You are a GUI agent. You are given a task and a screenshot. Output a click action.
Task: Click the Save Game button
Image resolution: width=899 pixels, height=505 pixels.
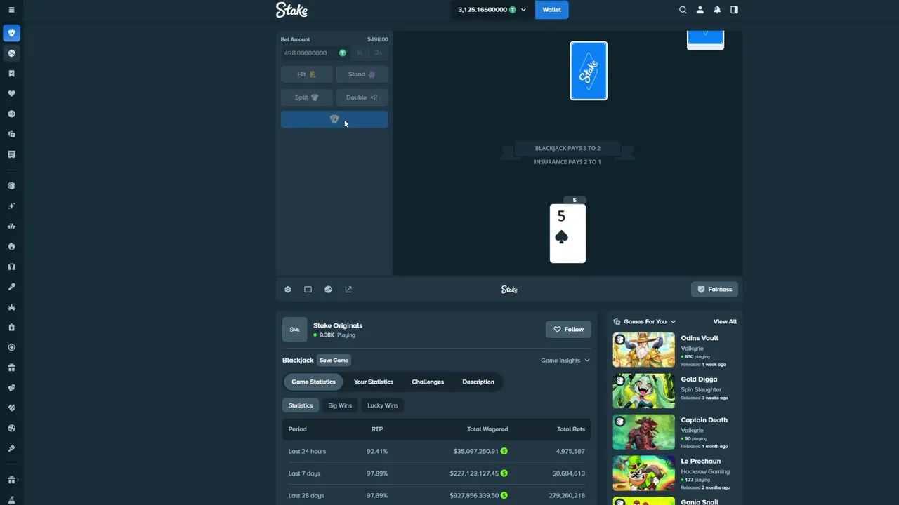pyautogui.click(x=334, y=361)
